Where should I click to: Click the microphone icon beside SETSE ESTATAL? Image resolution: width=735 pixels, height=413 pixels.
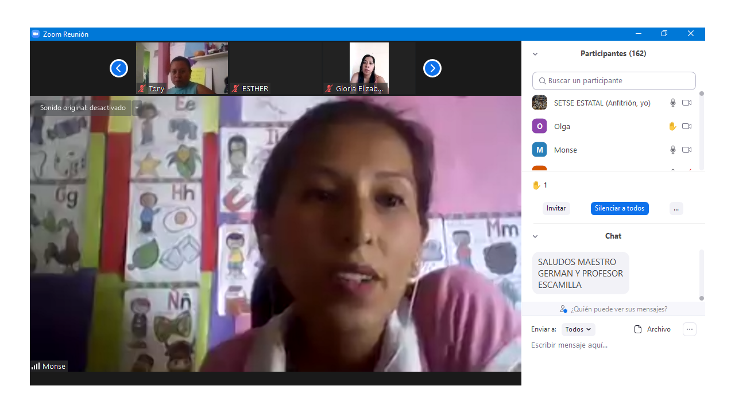point(673,103)
